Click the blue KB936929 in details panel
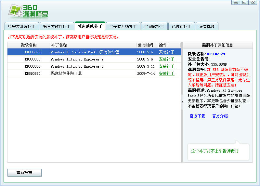The width and height of the screenshot is (260, 186). (216, 54)
